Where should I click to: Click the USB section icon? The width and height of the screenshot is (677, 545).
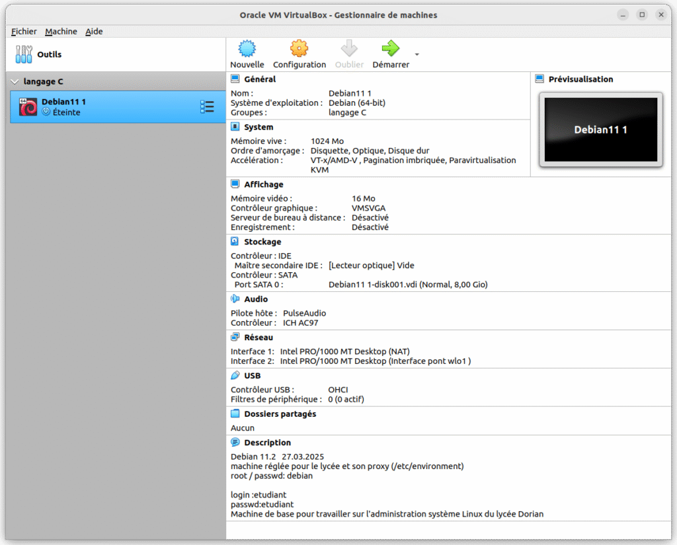click(235, 376)
